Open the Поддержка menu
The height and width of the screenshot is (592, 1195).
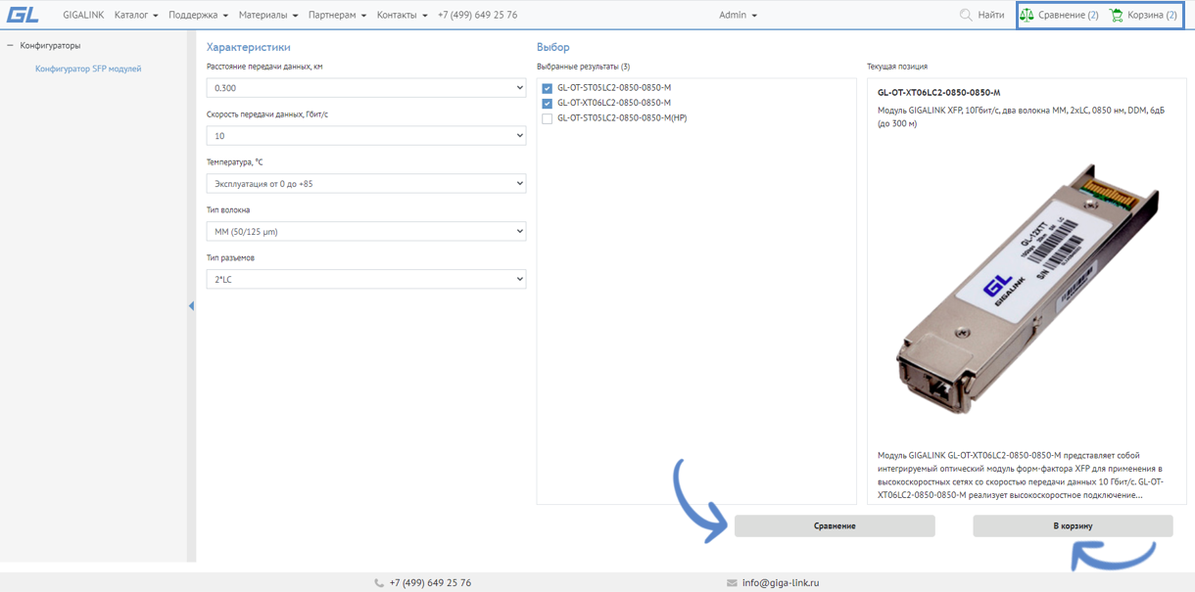pyautogui.click(x=198, y=15)
